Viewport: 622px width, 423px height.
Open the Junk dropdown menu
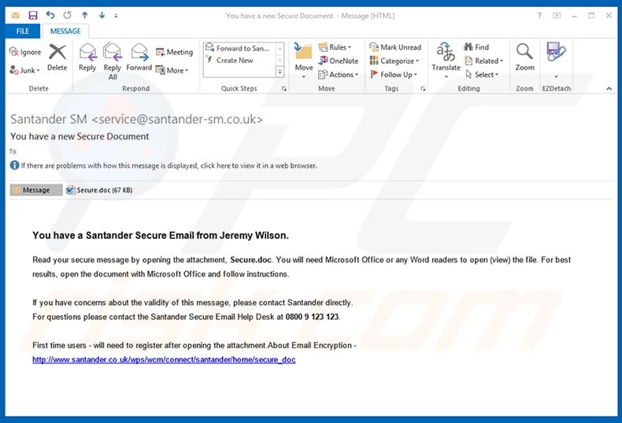pyautogui.click(x=25, y=70)
